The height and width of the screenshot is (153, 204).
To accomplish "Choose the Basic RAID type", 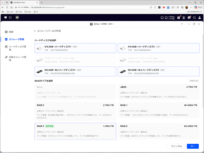I will (75, 92).
